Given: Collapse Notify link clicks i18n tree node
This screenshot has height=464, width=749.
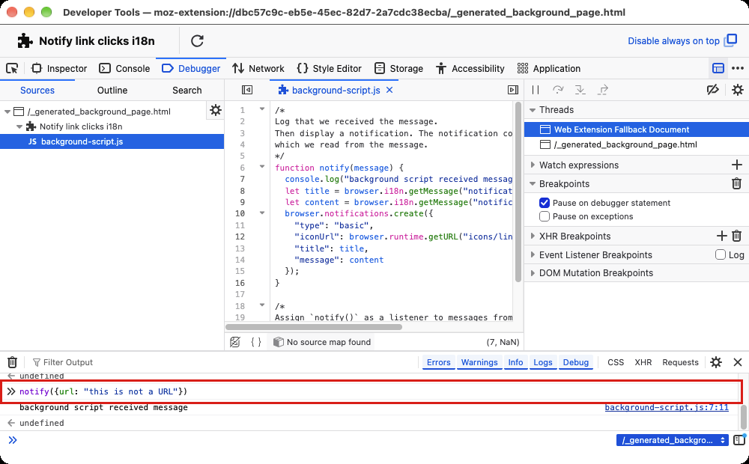Looking at the screenshot, I should click(19, 126).
